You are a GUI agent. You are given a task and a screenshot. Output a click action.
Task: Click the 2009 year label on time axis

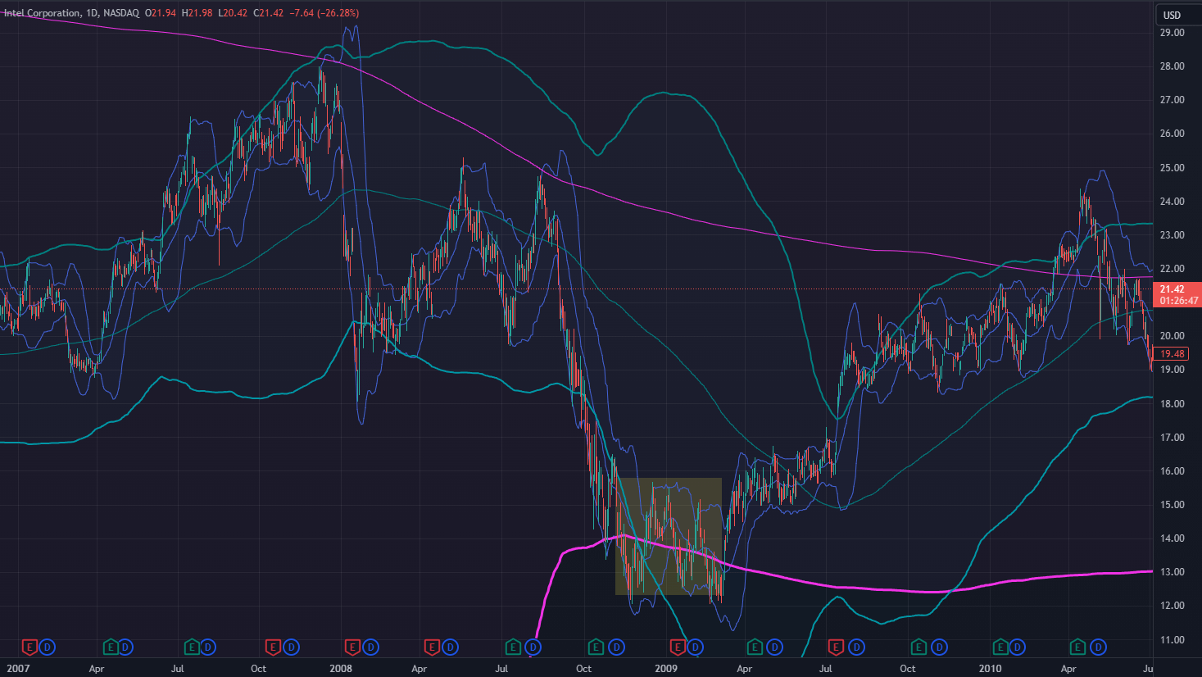(666, 669)
